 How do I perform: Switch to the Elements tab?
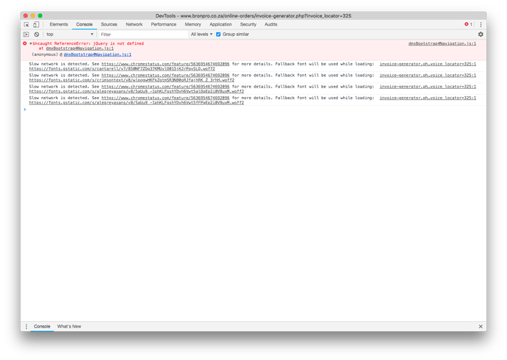(59, 24)
